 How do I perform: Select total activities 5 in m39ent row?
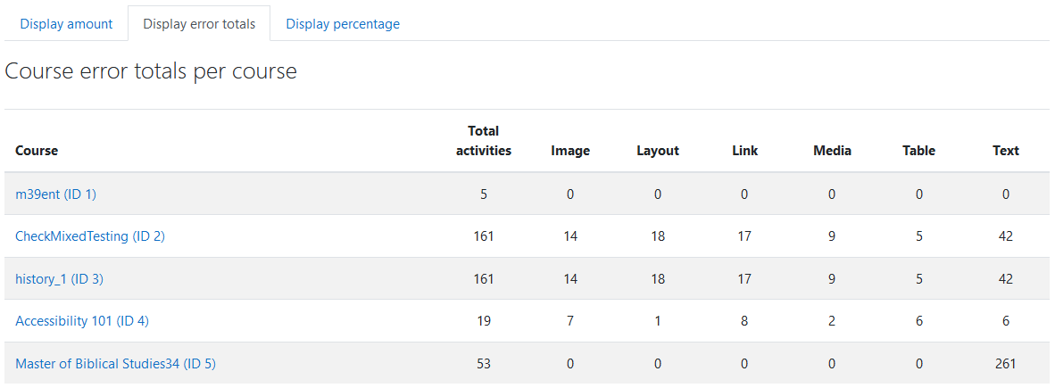(x=484, y=194)
